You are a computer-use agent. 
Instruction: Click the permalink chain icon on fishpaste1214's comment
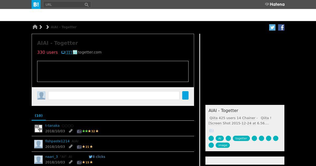71,147
